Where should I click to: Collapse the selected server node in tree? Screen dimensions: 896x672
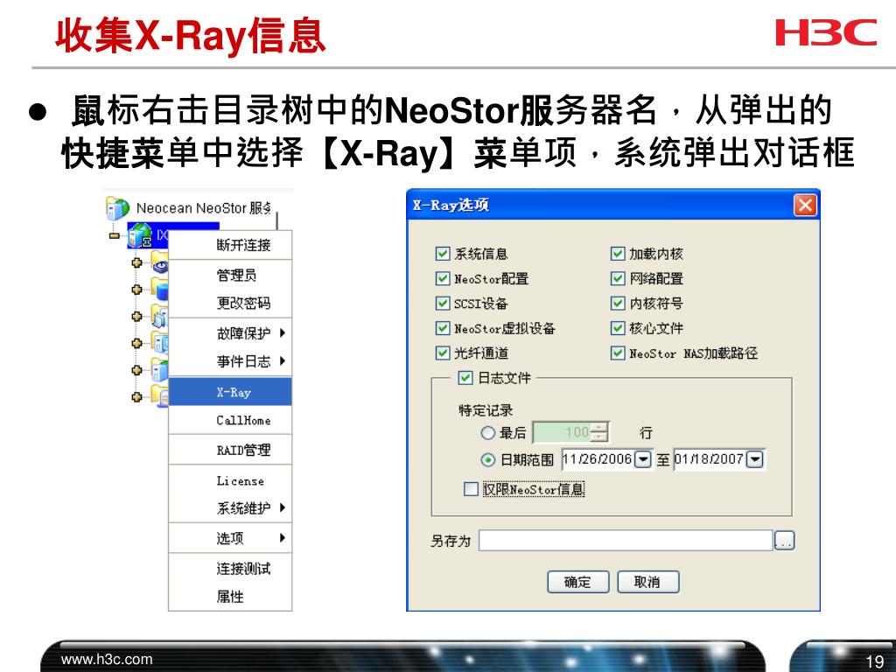click(114, 234)
